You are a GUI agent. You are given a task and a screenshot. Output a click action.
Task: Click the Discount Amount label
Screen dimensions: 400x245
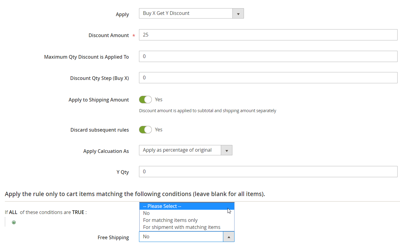(109, 35)
